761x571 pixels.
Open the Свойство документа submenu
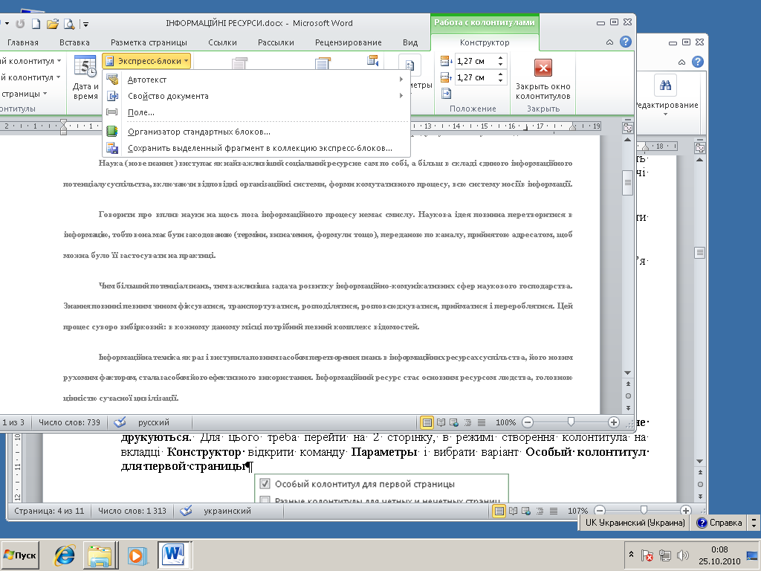(256, 96)
